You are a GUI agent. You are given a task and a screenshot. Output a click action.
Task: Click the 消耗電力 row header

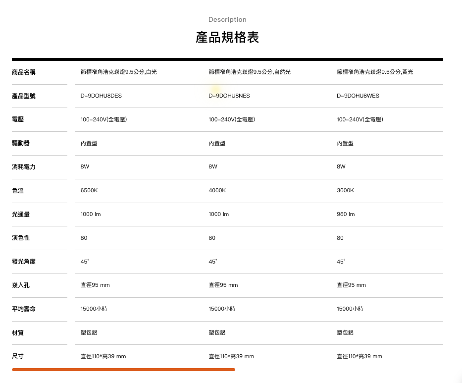pyautogui.click(x=24, y=167)
